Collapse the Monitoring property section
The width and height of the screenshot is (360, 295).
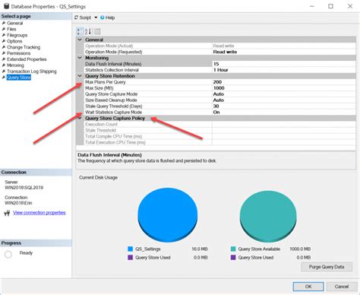click(x=80, y=58)
